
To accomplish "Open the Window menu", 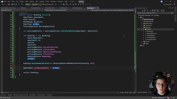I will (x=61, y=2).
